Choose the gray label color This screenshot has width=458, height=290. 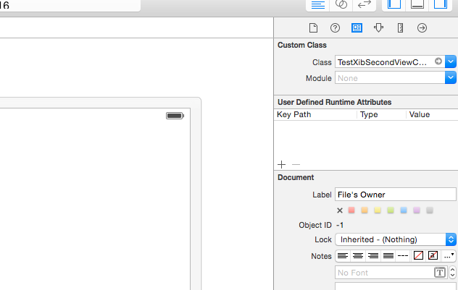click(x=429, y=210)
